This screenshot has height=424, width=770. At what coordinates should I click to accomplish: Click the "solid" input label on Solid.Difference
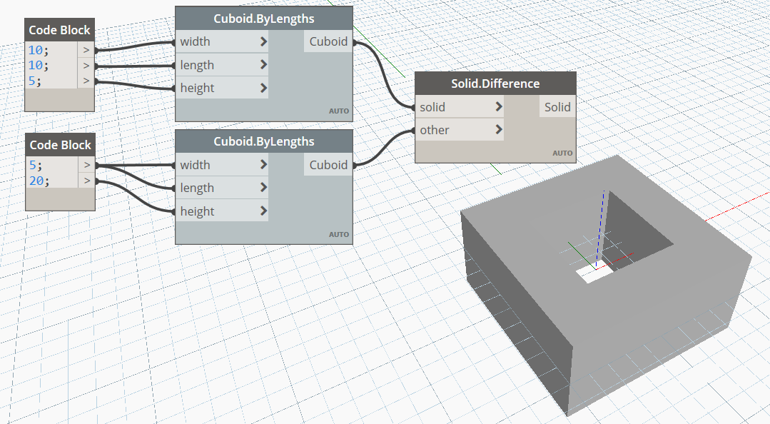(432, 107)
